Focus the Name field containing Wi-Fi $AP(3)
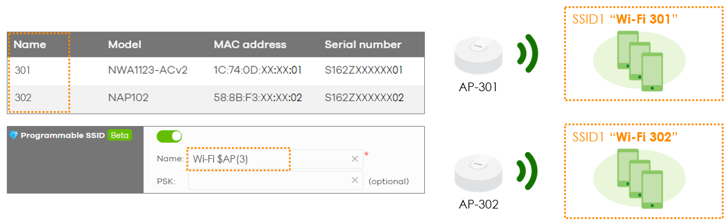The image size is (728, 224). pyautogui.click(x=275, y=159)
